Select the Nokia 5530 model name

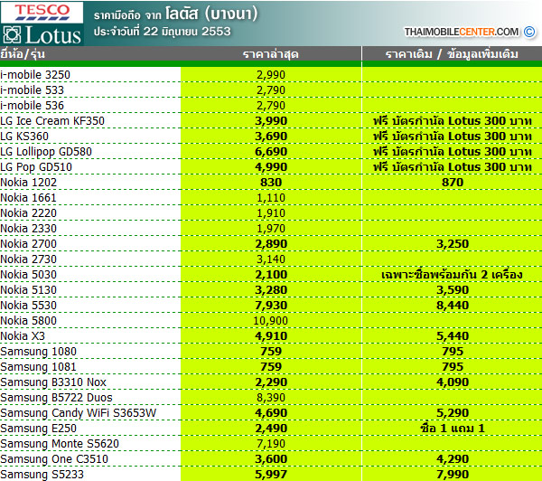pos(28,306)
